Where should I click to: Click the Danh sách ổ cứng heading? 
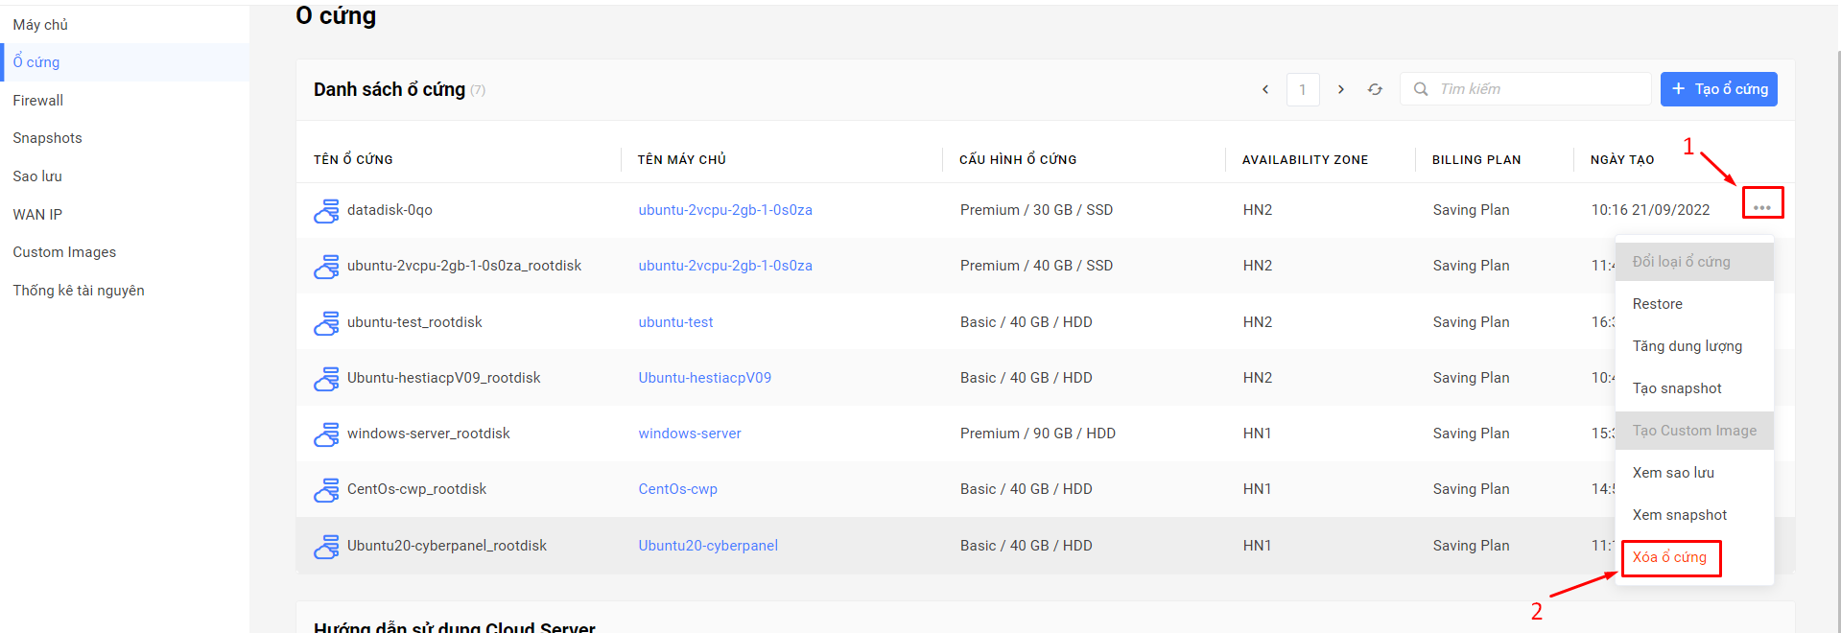(x=389, y=89)
